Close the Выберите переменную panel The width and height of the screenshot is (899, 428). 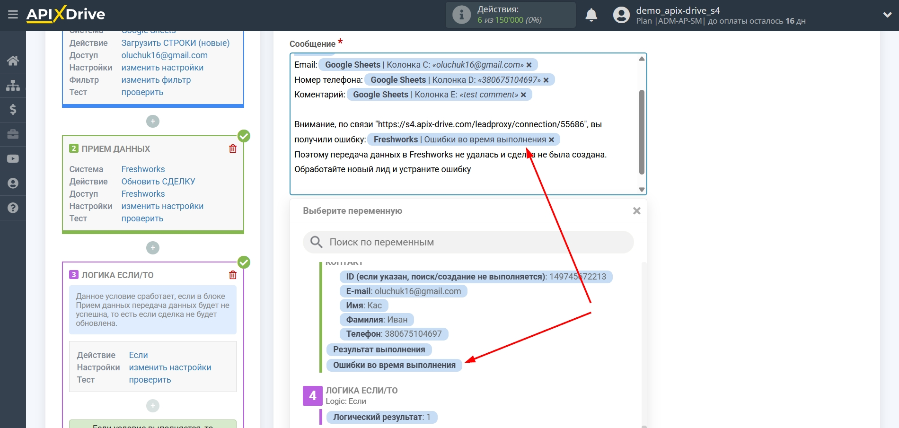tap(636, 211)
